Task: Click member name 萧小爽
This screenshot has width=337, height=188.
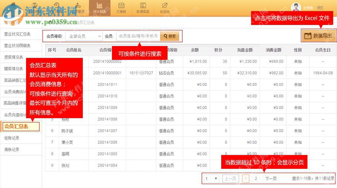Action: [67, 142]
